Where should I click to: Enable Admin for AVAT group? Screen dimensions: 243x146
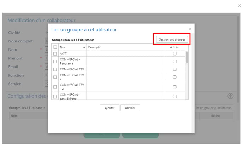(174, 53)
